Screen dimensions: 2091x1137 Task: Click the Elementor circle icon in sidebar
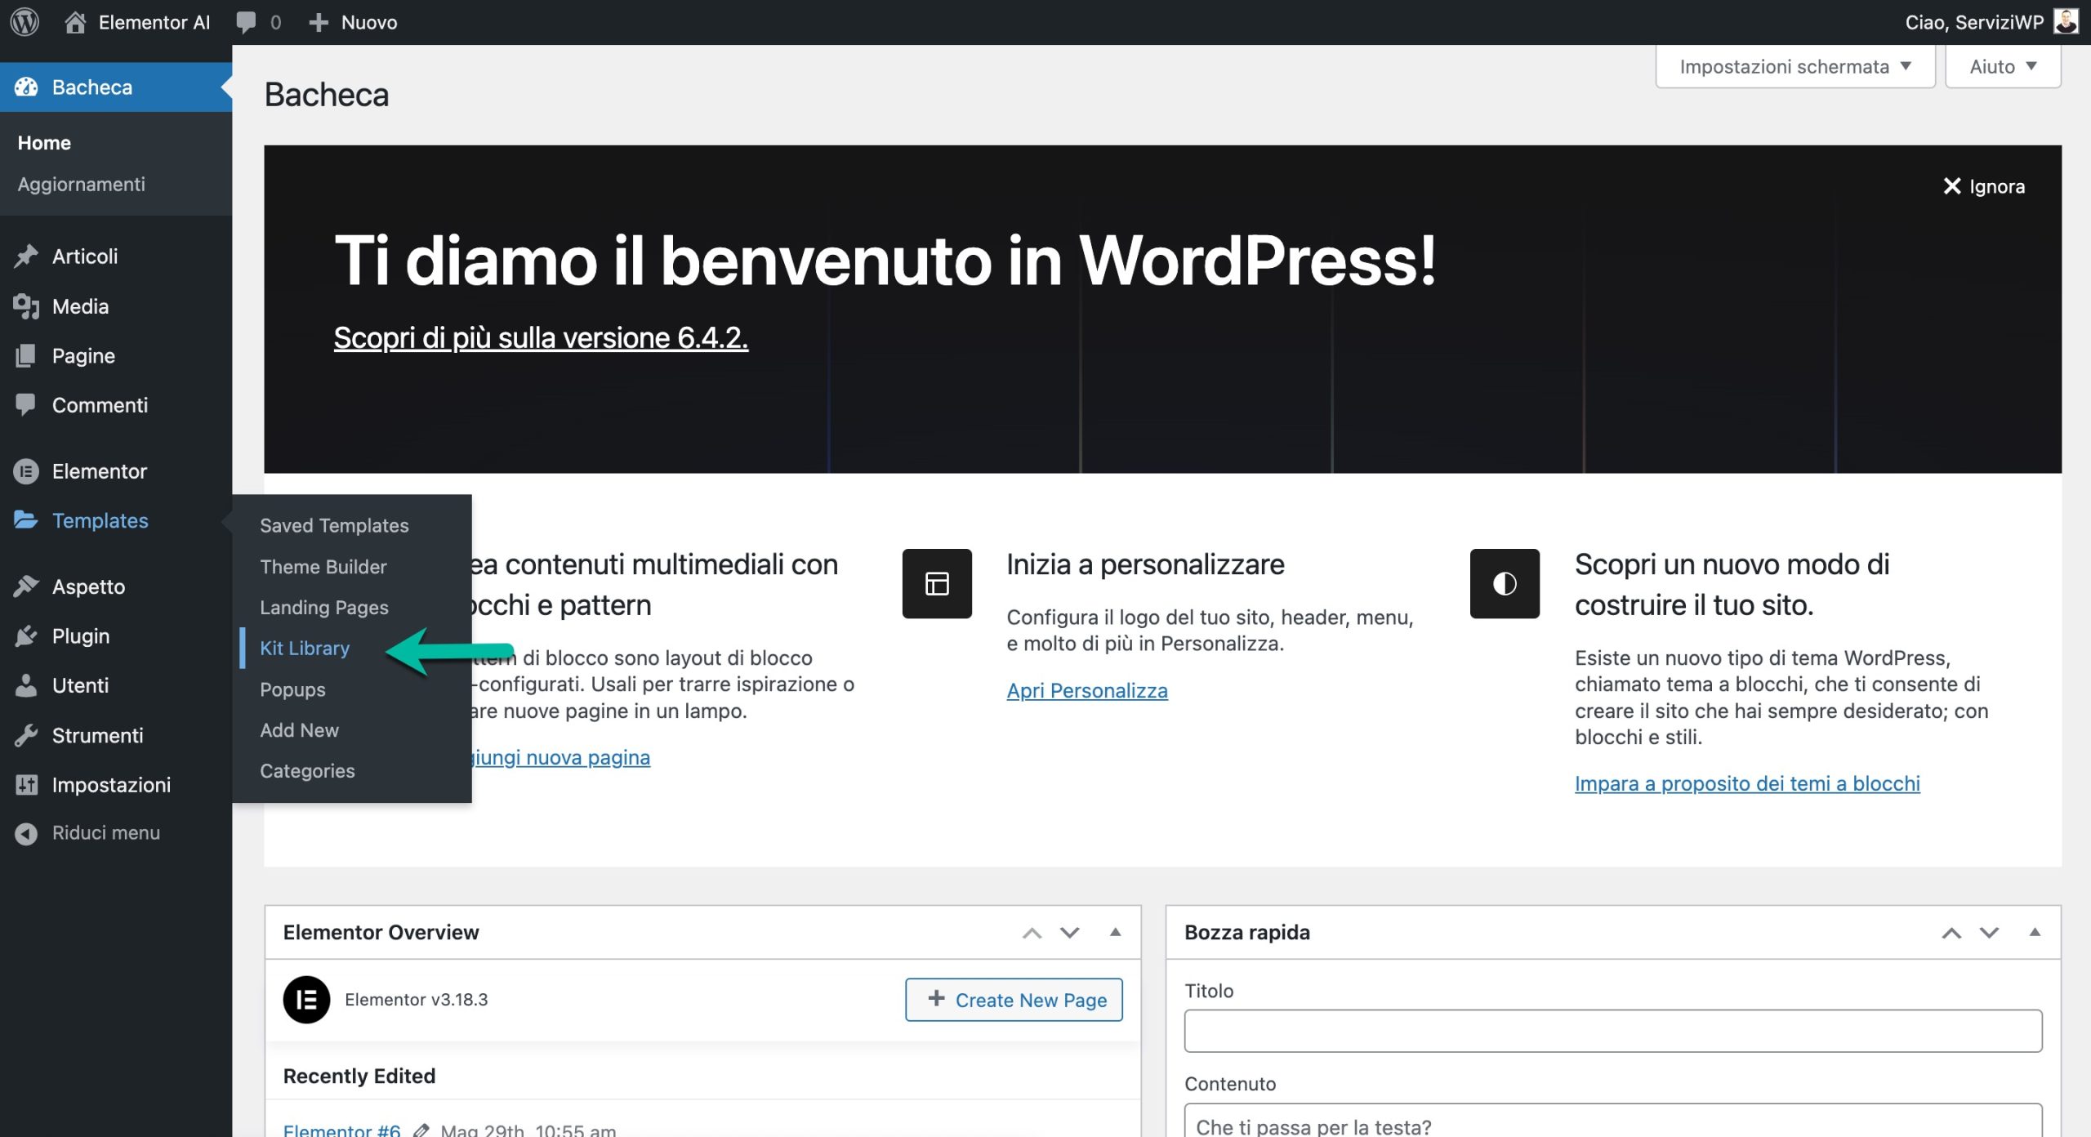coord(26,471)
